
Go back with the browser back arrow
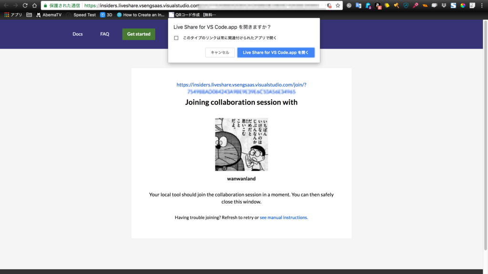[x=6, y=5]
